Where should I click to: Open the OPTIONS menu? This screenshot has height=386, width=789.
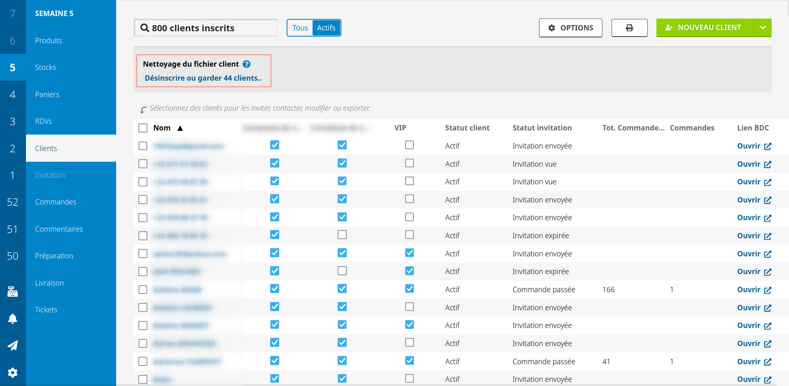[570, 28]
